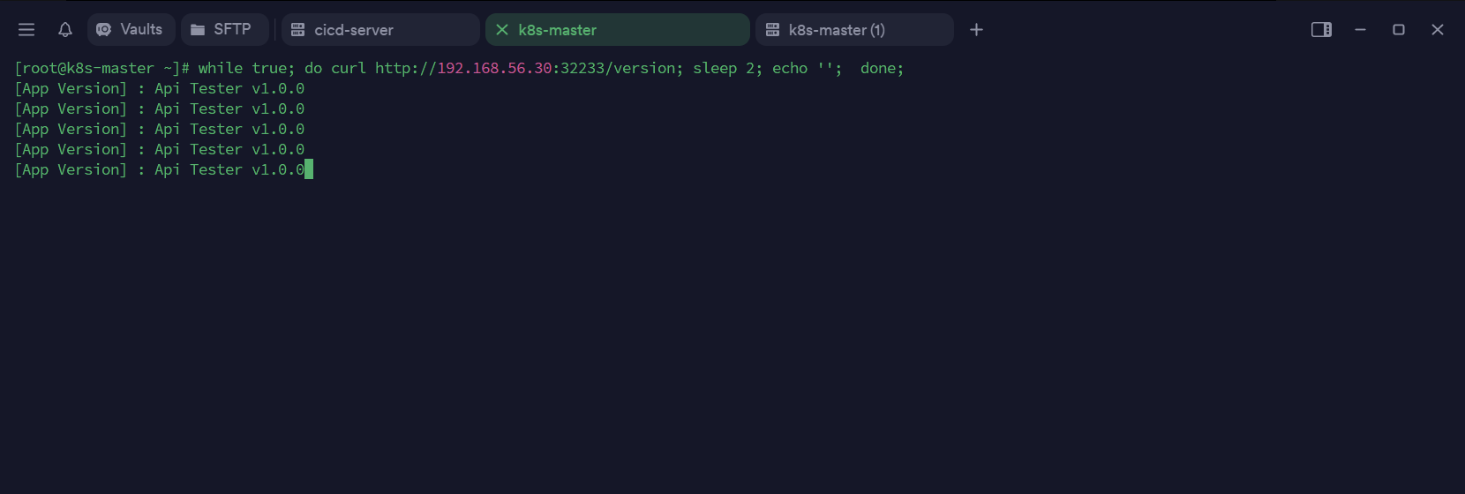Click the first App Version output line
Image resolution: width=1465 pixels, height=494 pixels.
point(159,88)
